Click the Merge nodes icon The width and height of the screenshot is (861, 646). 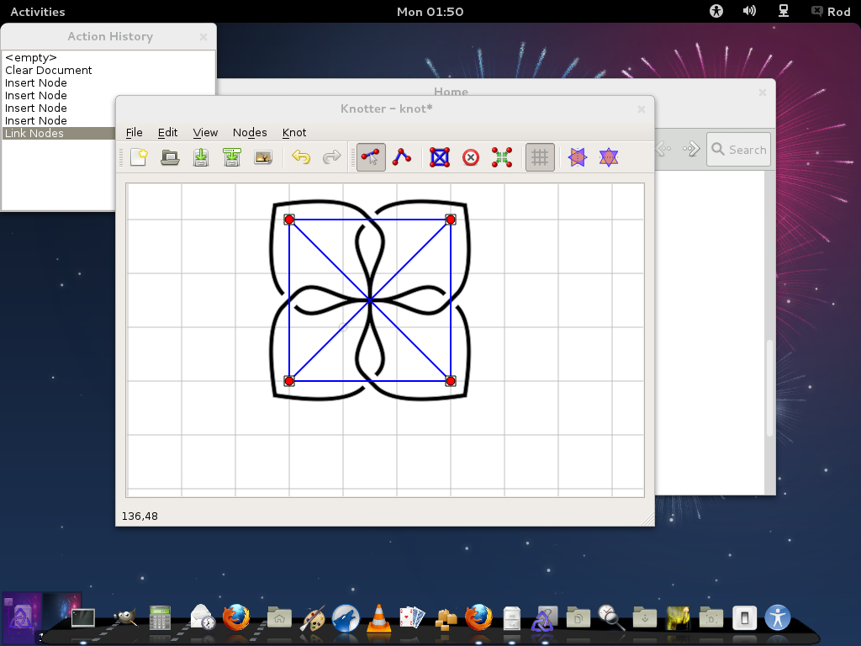coord(502,157)
